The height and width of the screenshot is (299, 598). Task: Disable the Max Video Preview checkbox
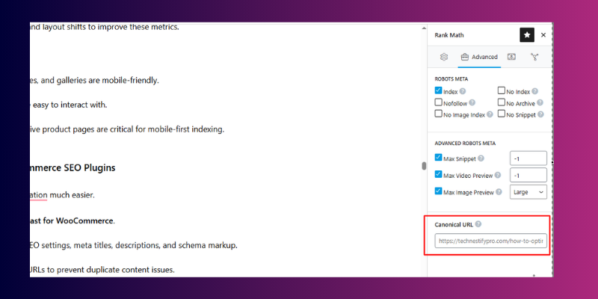(438, 175)
